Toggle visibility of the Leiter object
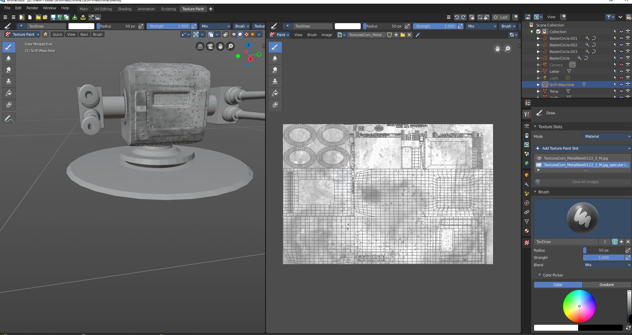 tap(621, 72)
